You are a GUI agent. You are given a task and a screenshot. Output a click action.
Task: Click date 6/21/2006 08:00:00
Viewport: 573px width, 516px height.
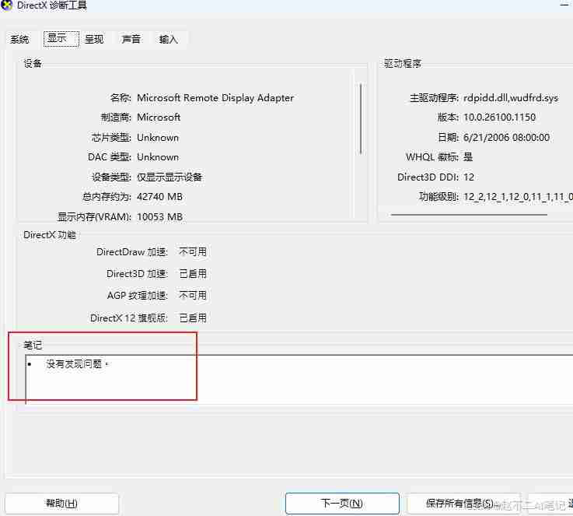[x=506, y=138]
